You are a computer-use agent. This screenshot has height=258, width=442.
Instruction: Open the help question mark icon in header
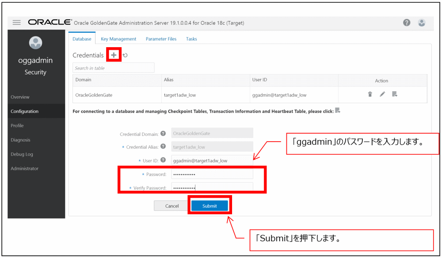click(407, 22)
